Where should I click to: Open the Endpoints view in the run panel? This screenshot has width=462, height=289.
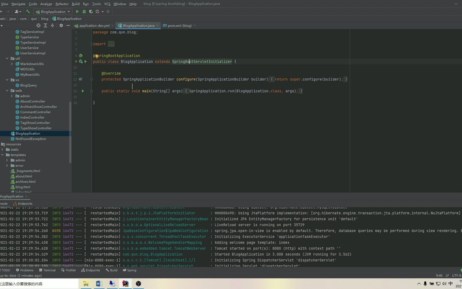(x=25, y=203)
